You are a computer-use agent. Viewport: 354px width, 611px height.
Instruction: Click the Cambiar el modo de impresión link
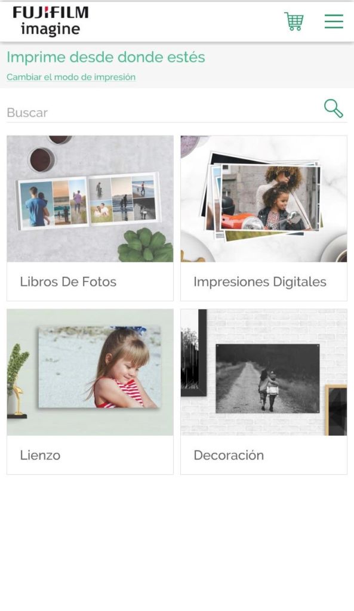(71, 77)
